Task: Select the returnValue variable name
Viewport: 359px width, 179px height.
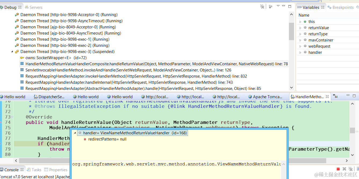Action: click(318, 28)
